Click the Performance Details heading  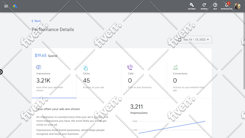point(53,30)
